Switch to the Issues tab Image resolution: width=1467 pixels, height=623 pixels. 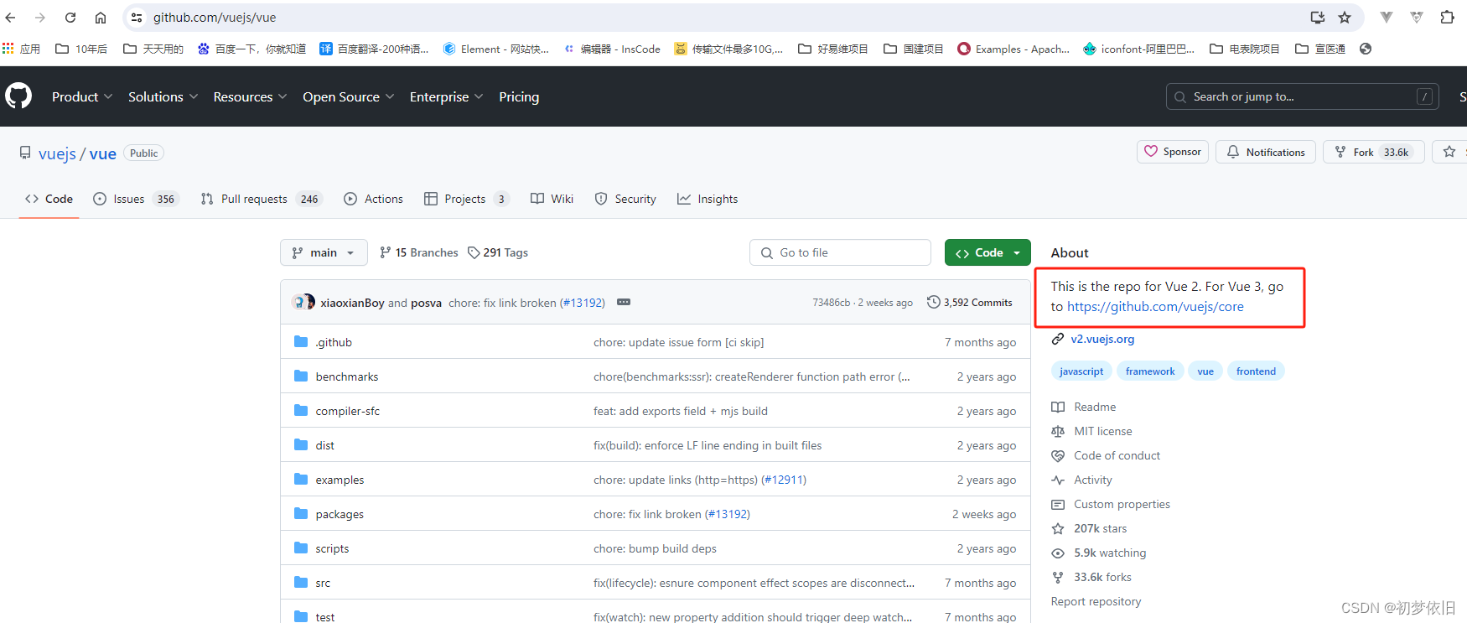pos(136,199)
